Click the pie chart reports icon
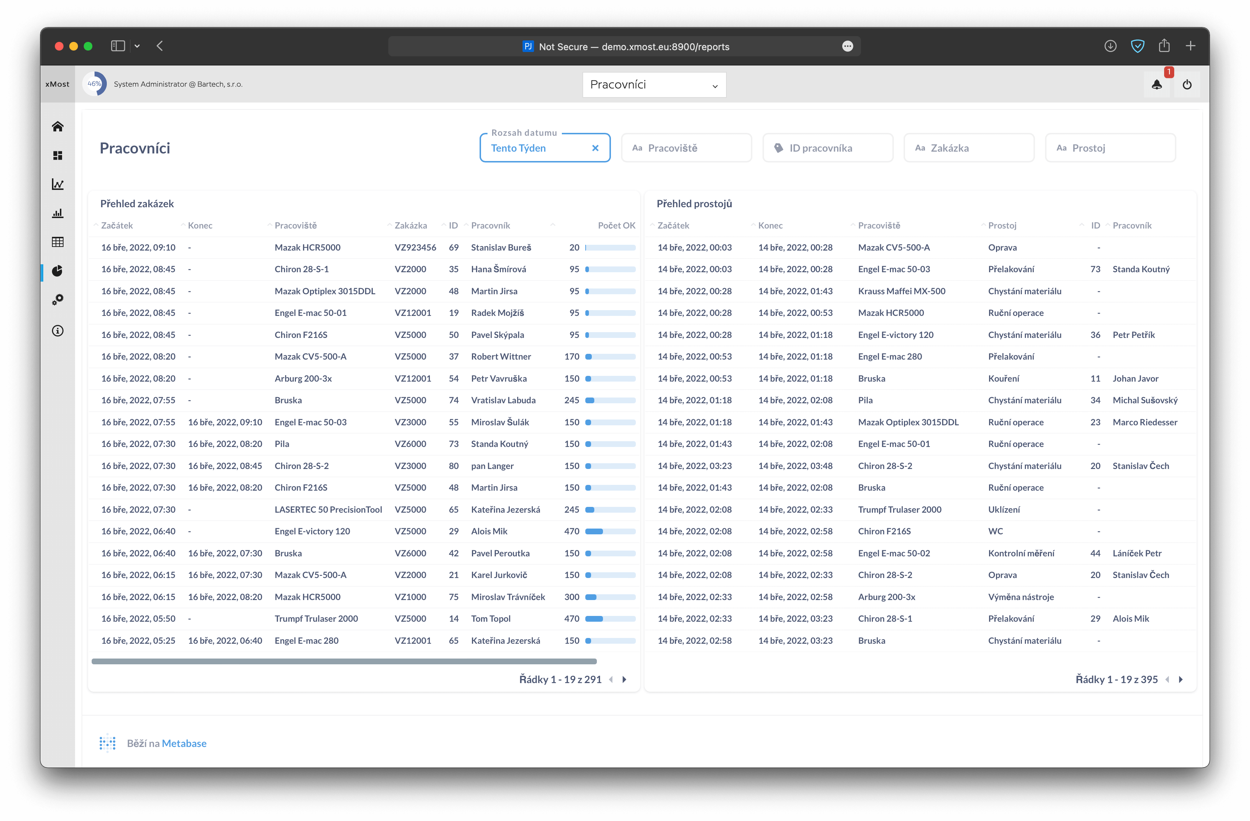 click(x=58, y=271)
